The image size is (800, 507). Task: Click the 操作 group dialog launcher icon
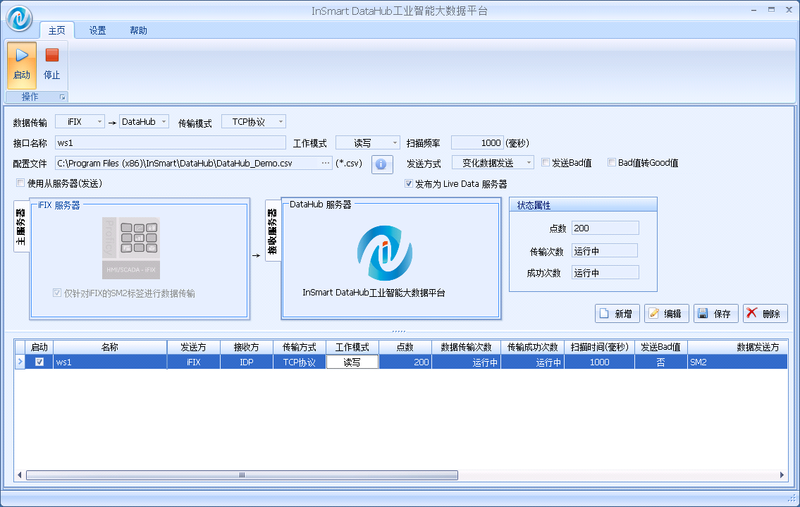(62, 97)
